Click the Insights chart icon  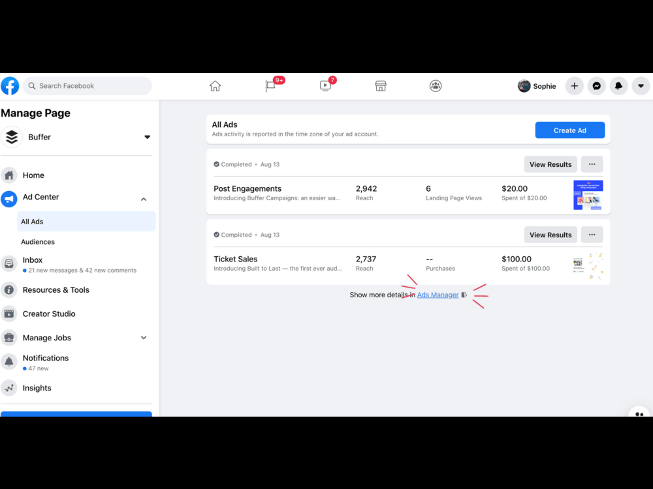tap(9, 388)
